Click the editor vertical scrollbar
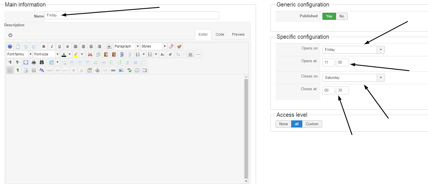The width and height of the screenshot is (428, 184). click(246, 129)
